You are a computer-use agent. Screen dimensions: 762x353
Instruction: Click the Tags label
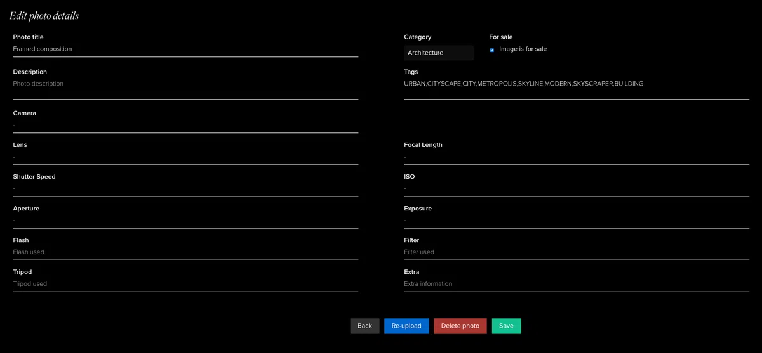[411, 72]
